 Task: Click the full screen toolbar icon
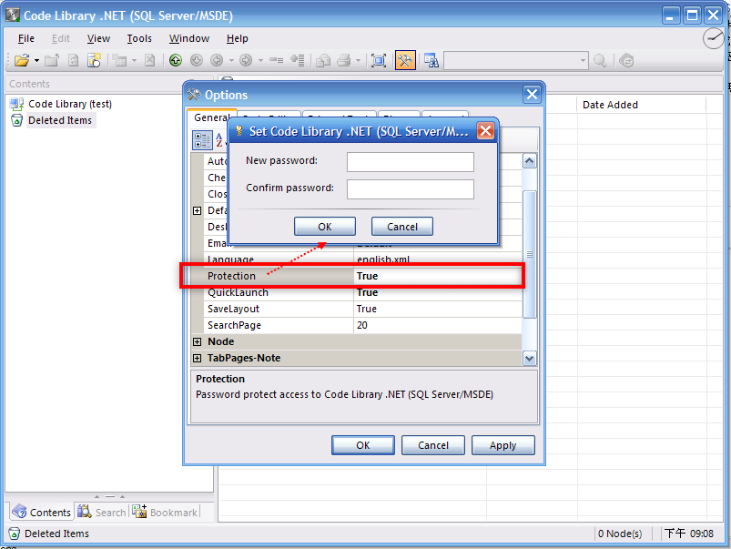coord(378,61)
